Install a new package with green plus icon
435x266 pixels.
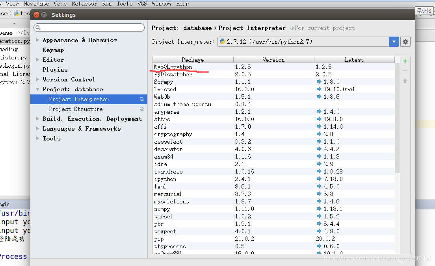coord(405,61)
